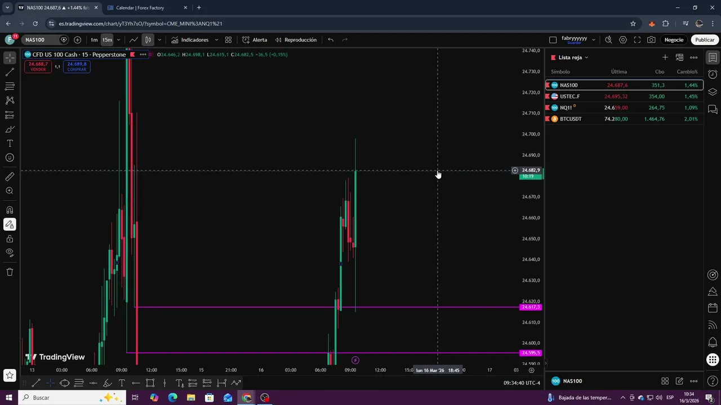
Task: Expand the timeframe interval dropdown
Action: pyautogui.click(x=118, y=40)
